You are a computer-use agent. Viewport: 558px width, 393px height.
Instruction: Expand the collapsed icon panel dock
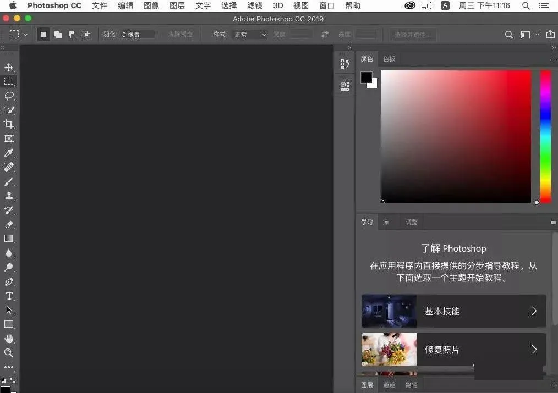[349, 48]
